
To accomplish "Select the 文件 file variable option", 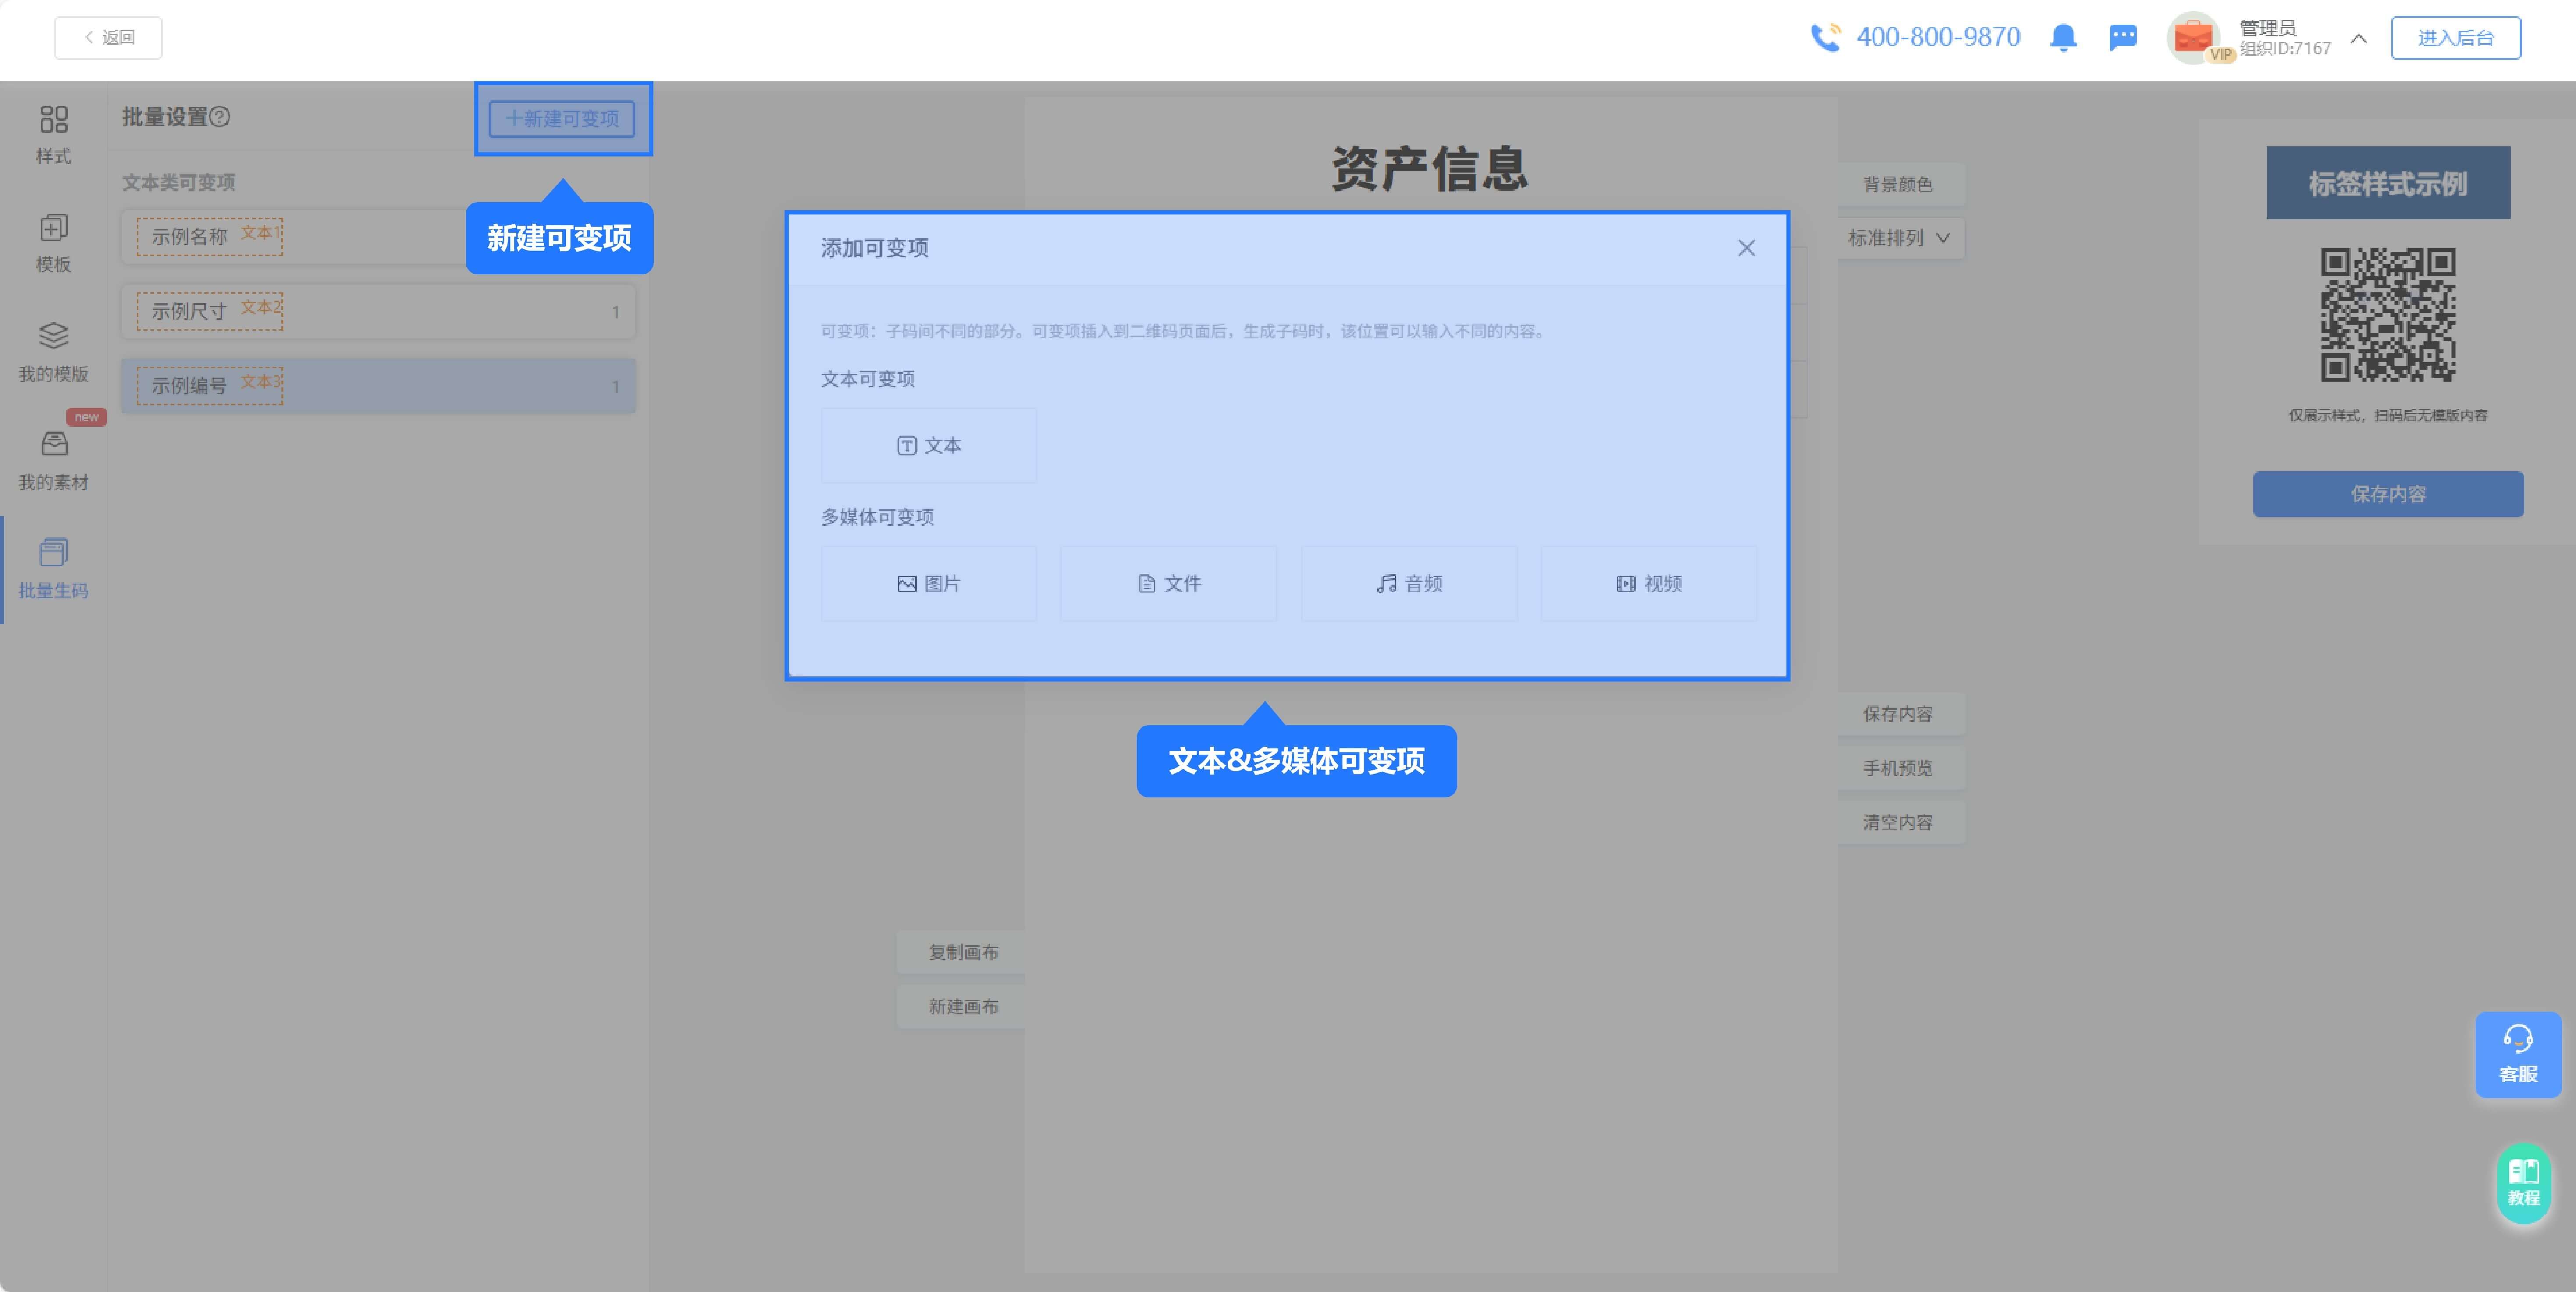I will pyautogui.click(x=1168, y=583).
